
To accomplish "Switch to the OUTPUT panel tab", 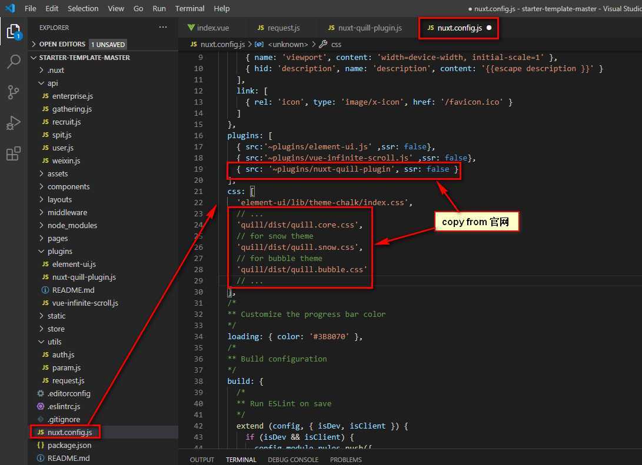I will pyautogui.click(x=202, y=460).
